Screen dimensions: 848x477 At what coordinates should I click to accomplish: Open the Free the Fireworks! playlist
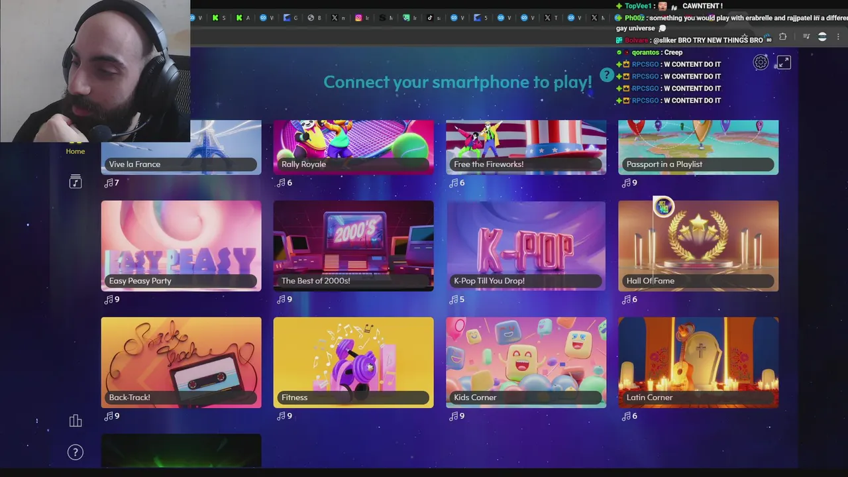coord(526,147)
